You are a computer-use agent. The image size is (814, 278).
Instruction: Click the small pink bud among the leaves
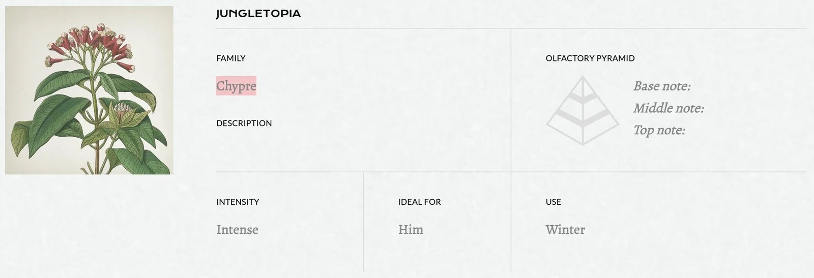123,109
